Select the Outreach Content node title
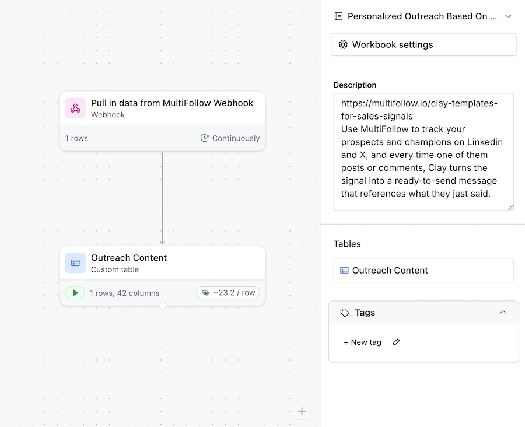The height and width of the screenshot is (427, 525). click(129, 258)
